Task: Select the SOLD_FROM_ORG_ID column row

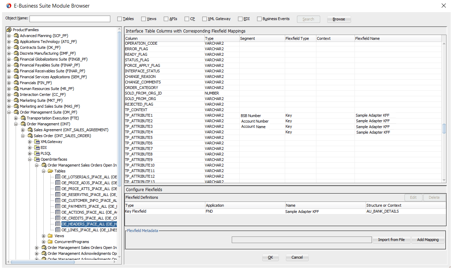Action: [283, 93]
